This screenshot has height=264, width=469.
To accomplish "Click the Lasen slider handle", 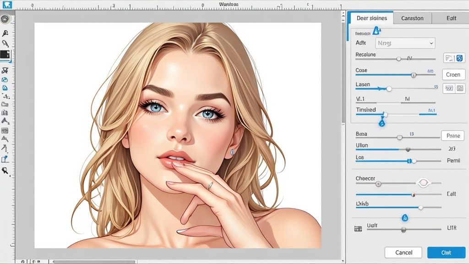I will (x=389, y=88).
